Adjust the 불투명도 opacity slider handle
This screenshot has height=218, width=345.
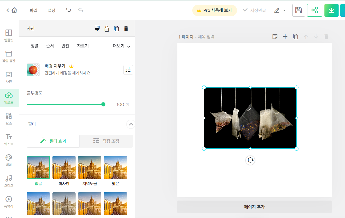coord(103,104)
